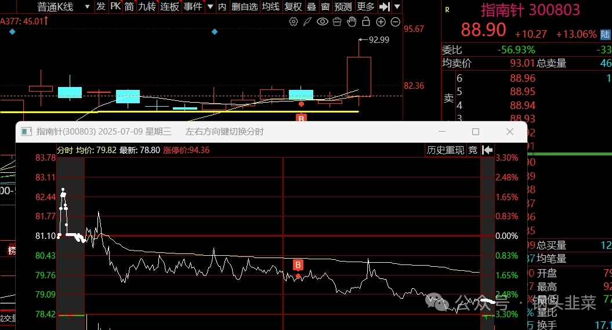
Task: Click the 窗 window button
Action: coord(325,6)
